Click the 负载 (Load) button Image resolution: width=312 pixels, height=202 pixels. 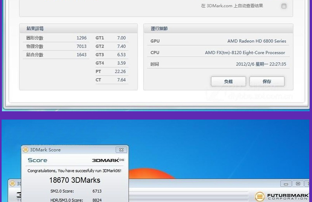tap(228, 81)
